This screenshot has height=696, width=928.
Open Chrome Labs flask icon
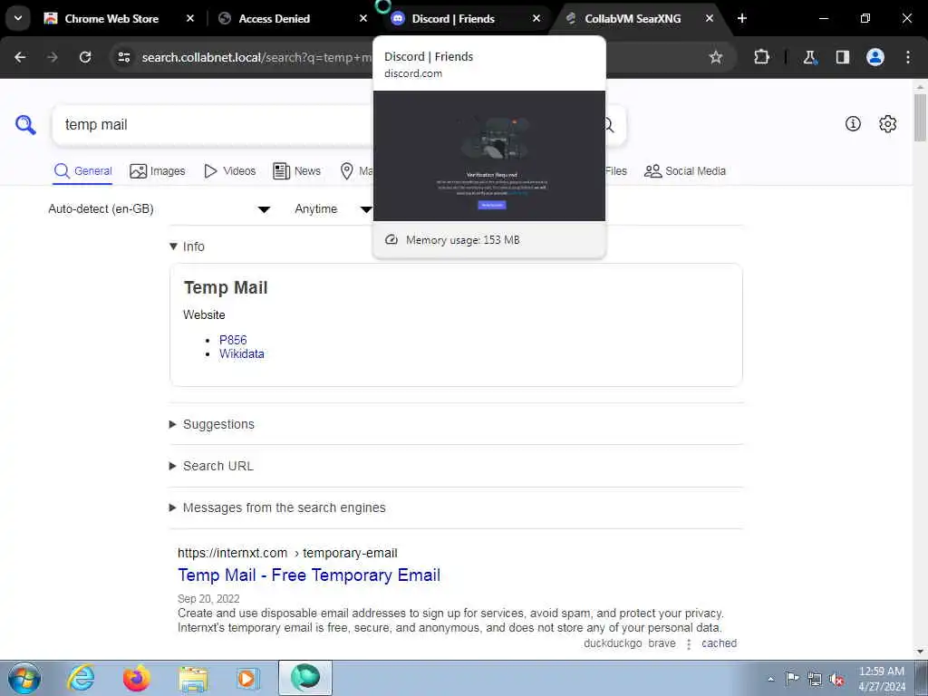tap(809, 57)
